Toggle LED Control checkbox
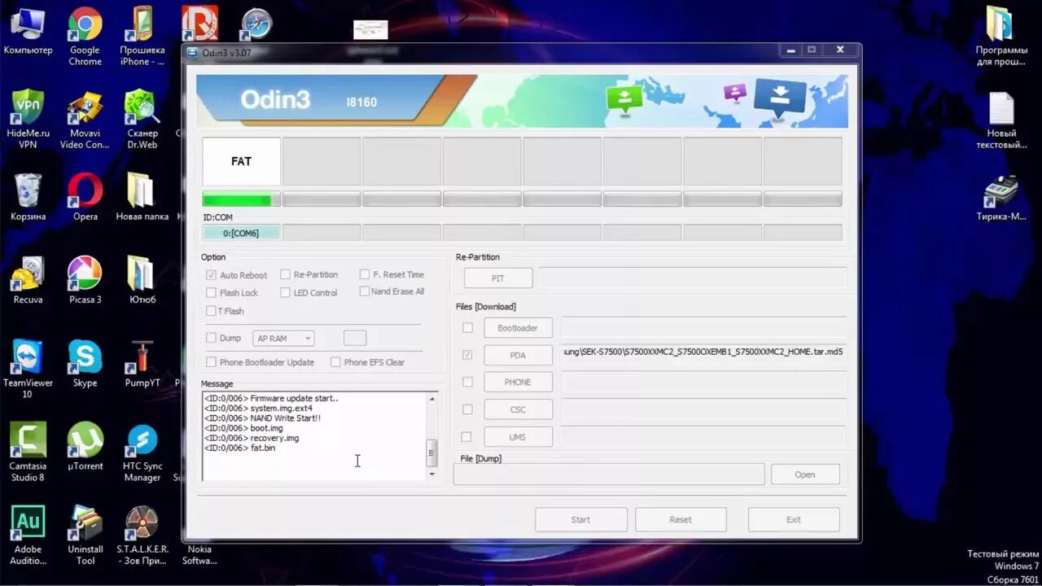 coord(285,292)
